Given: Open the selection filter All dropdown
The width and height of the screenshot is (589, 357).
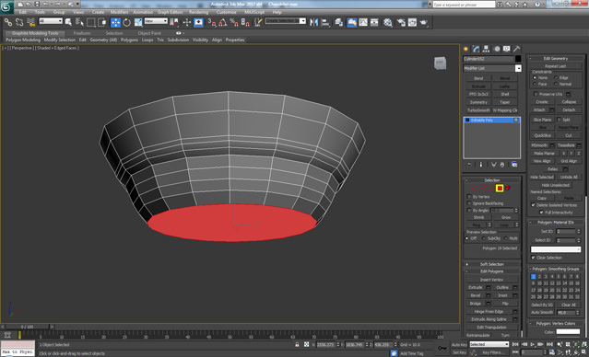Looking at the screenshot, I should [x=51, y=21].
